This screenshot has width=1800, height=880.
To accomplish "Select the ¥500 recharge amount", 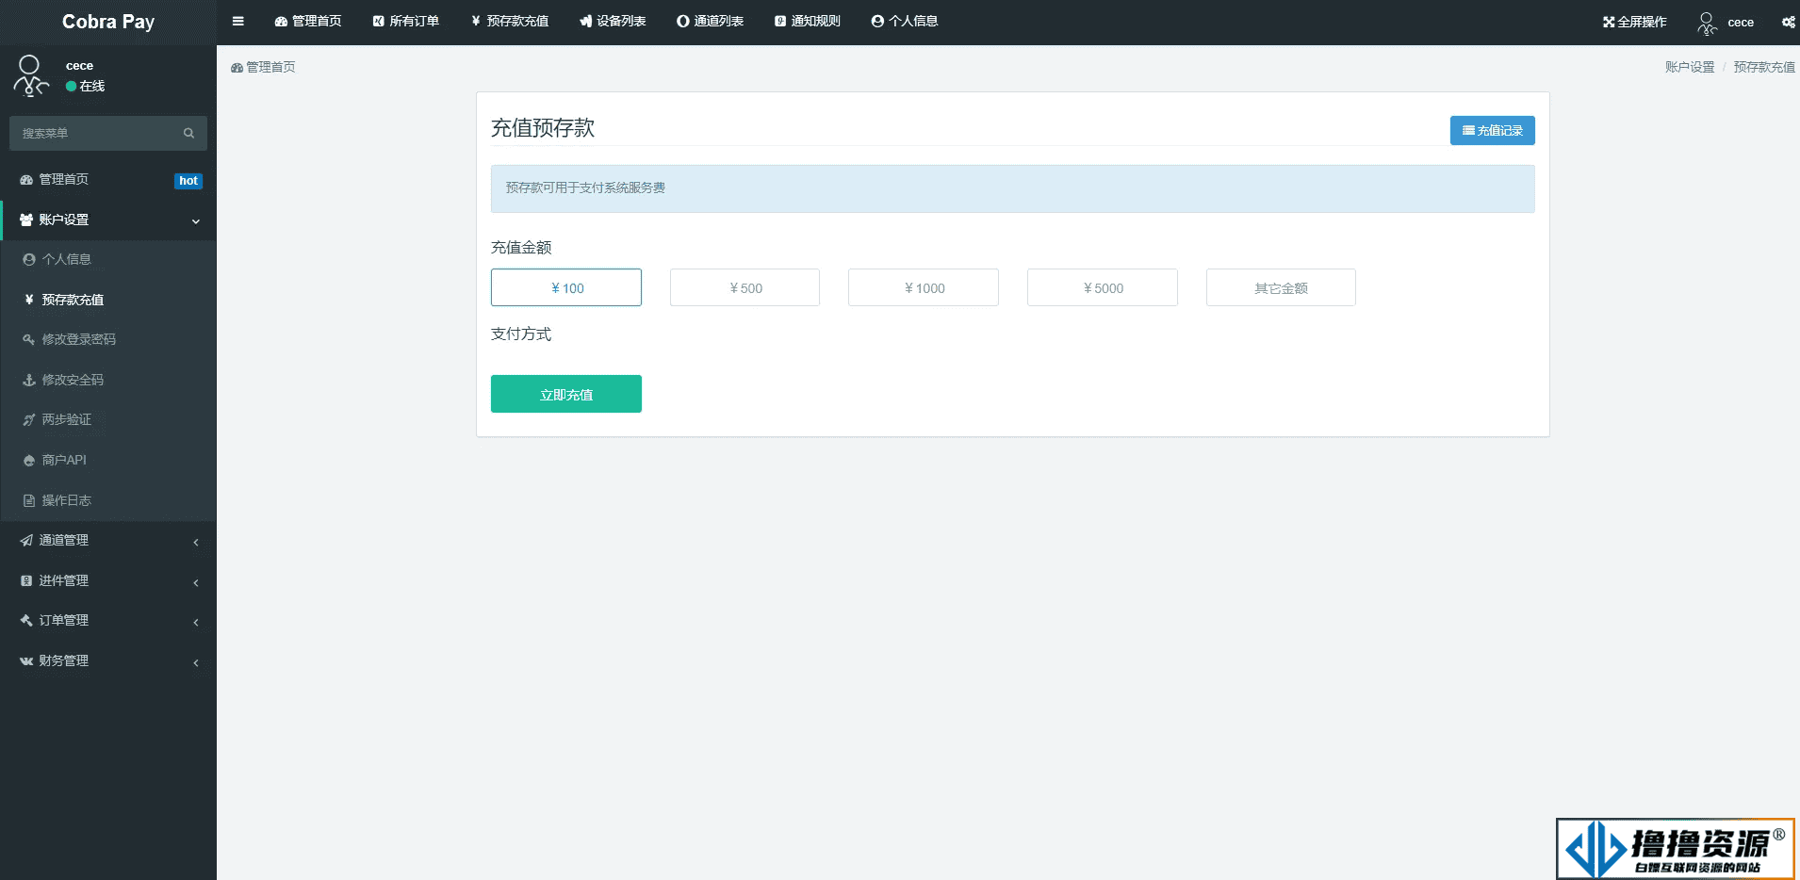I will click(x=745, y=287).
